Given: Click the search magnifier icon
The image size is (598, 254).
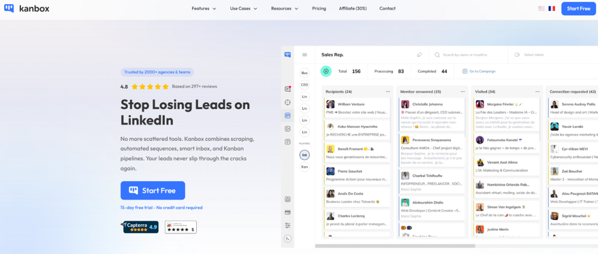Looking at the screenshot, I should (x=437, y=55).
